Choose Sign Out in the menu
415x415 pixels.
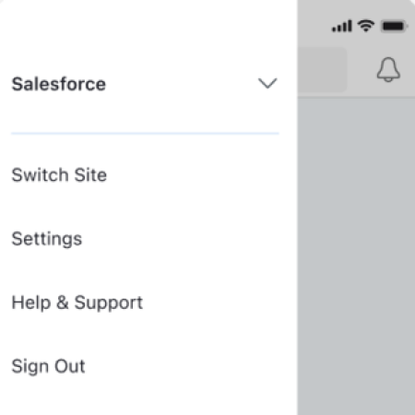tap(48, 366)
